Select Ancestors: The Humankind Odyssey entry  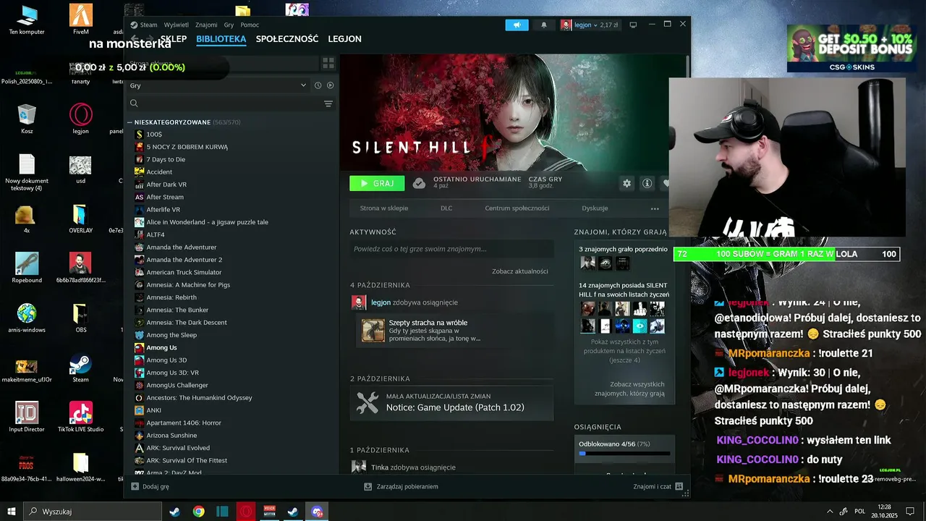click(199, 398)
